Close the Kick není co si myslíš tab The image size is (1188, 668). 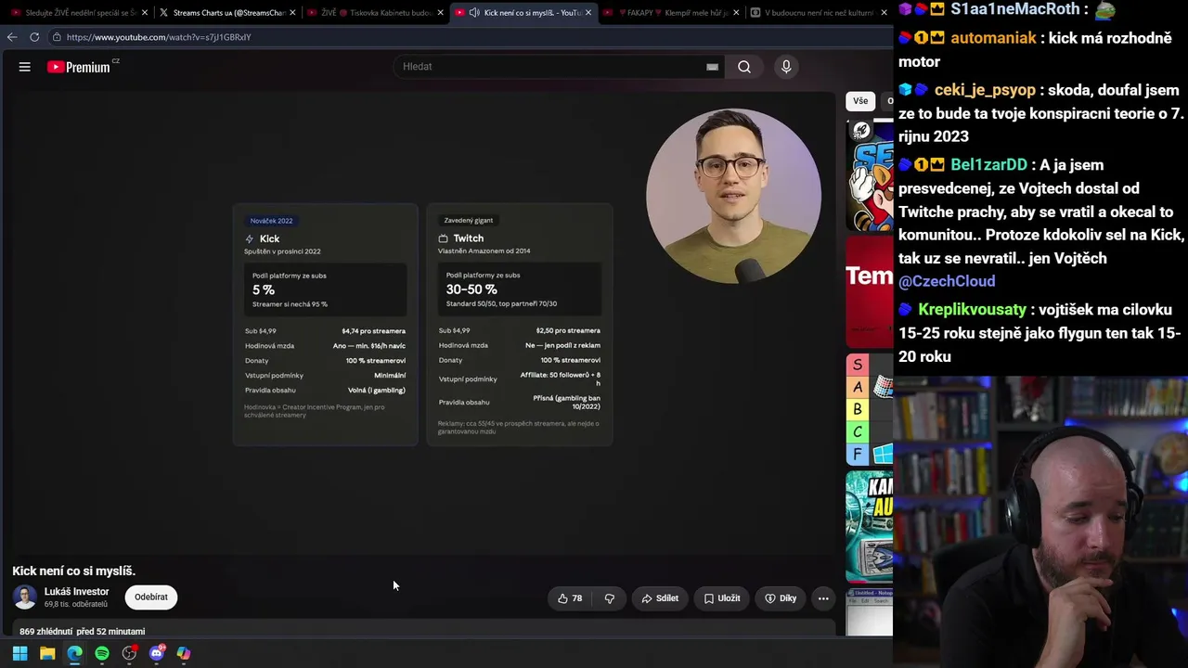[588, 13]
